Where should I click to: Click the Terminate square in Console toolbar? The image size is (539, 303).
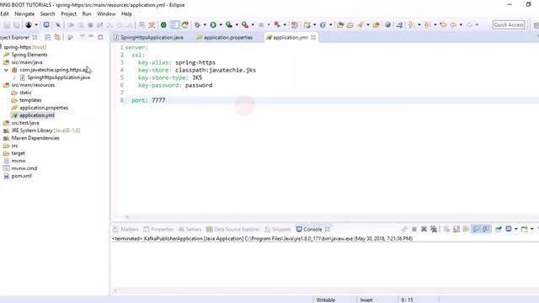tap(414, 229)
